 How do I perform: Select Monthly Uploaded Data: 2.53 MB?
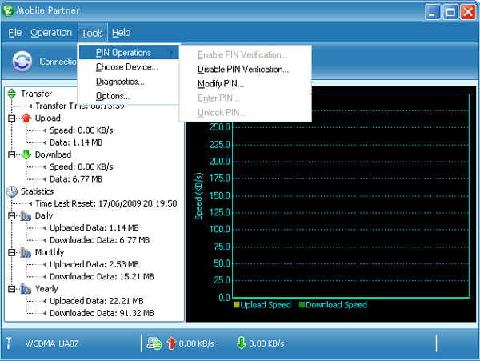(x=94, y=264)
